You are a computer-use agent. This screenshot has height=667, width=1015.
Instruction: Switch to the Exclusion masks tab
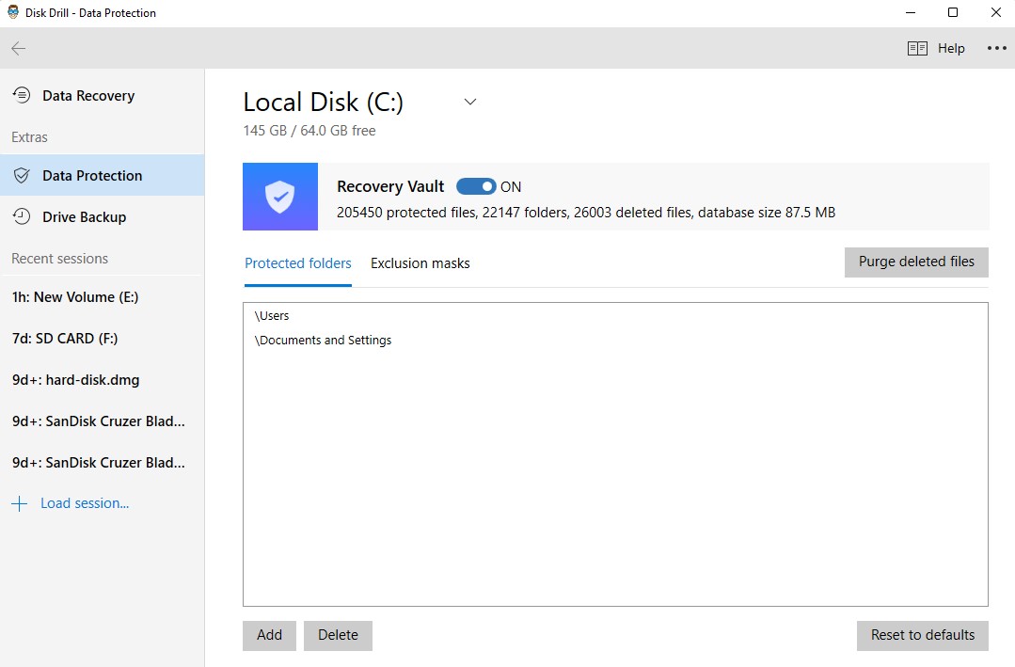(x=420, y=263)
